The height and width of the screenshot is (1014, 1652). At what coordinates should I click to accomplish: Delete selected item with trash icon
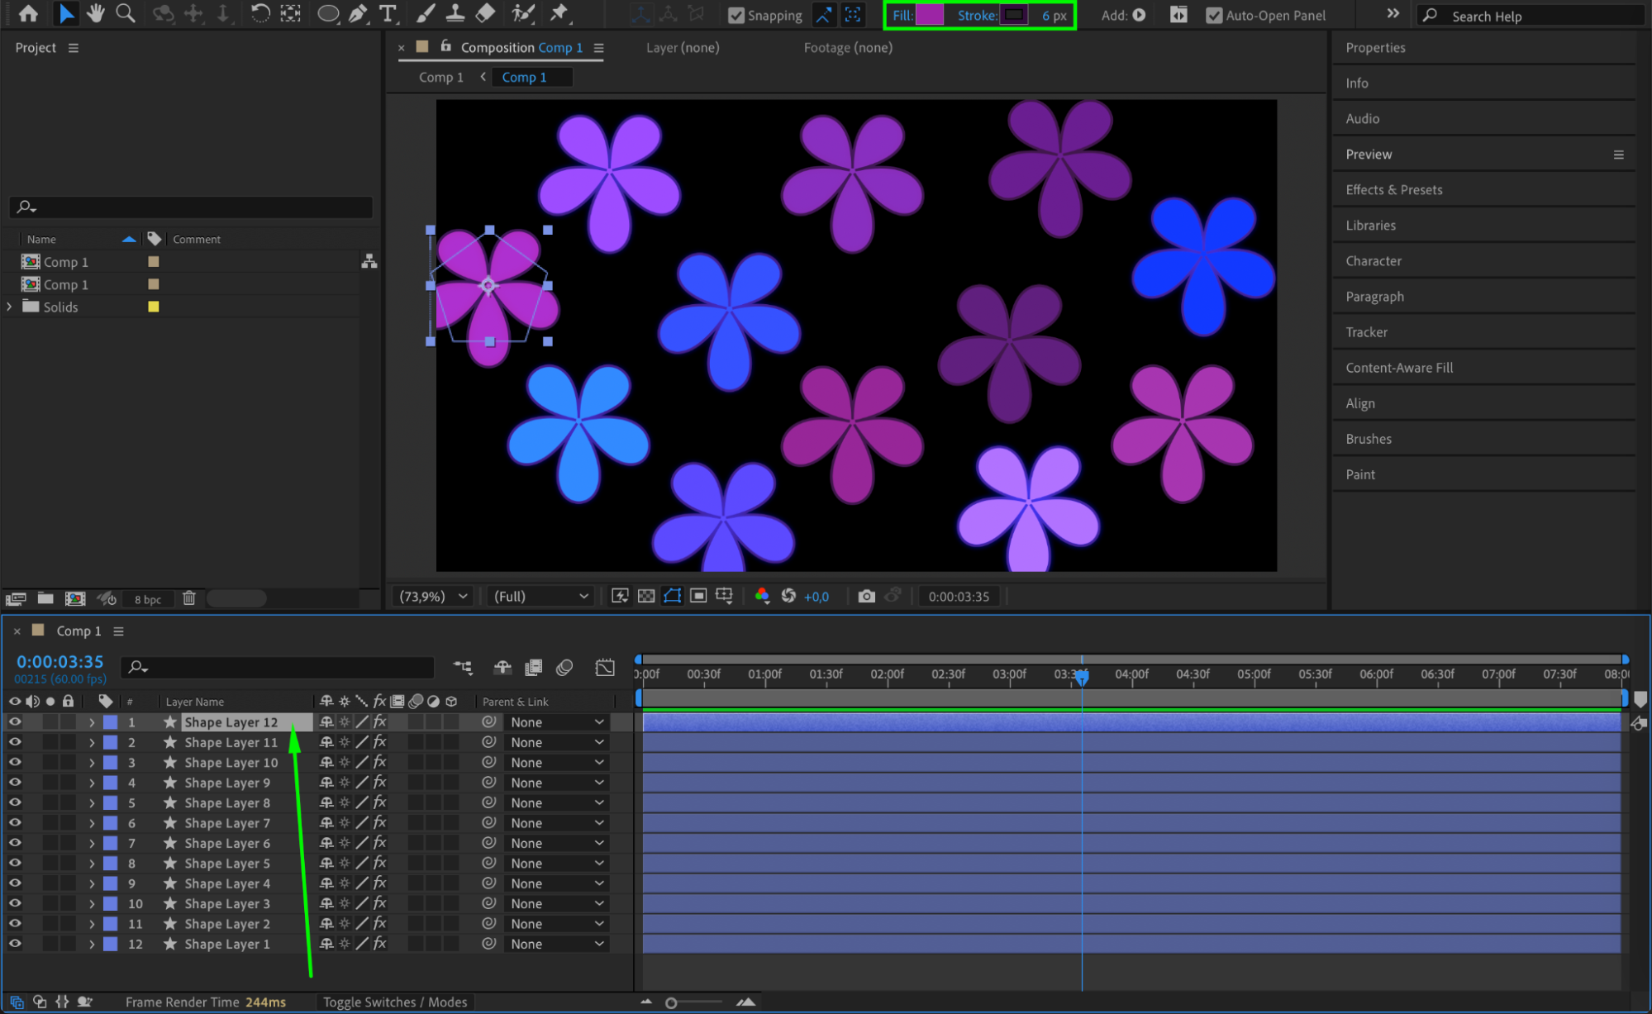[x=189, y=598]
